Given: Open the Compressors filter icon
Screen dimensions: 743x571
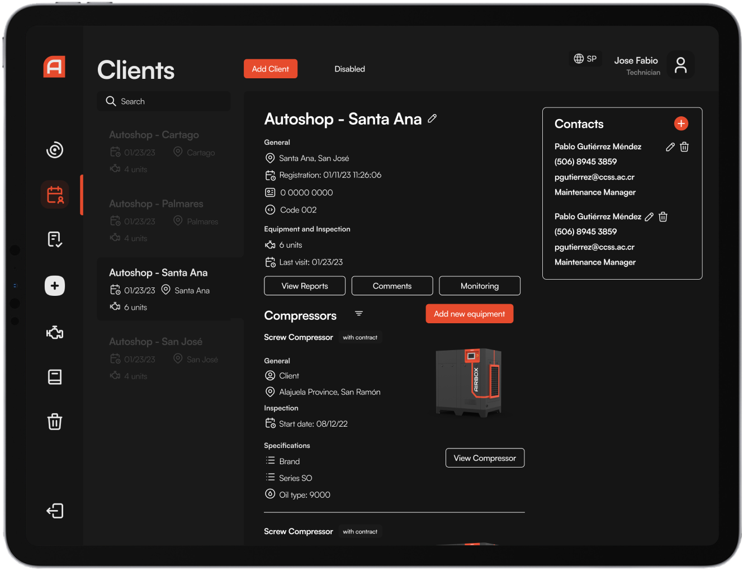Looking at the screenshot, I should (x=359, y=313).
